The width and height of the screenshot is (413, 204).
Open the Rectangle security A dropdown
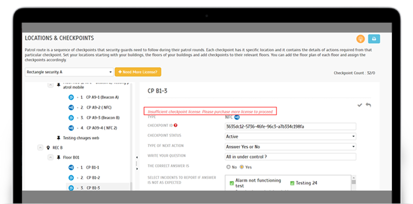click(x=70, y=72)
